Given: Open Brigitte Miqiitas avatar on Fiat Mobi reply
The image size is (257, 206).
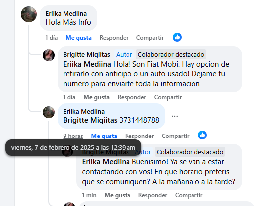Looking at the screenshot, I should [49, 55].
